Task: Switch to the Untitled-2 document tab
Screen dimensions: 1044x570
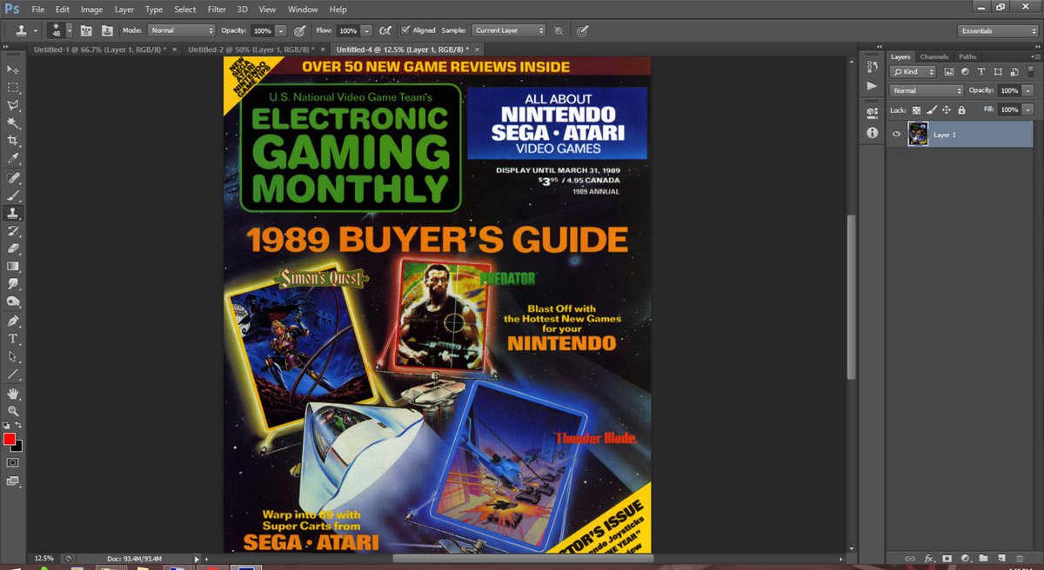Action: coord(250,50)
